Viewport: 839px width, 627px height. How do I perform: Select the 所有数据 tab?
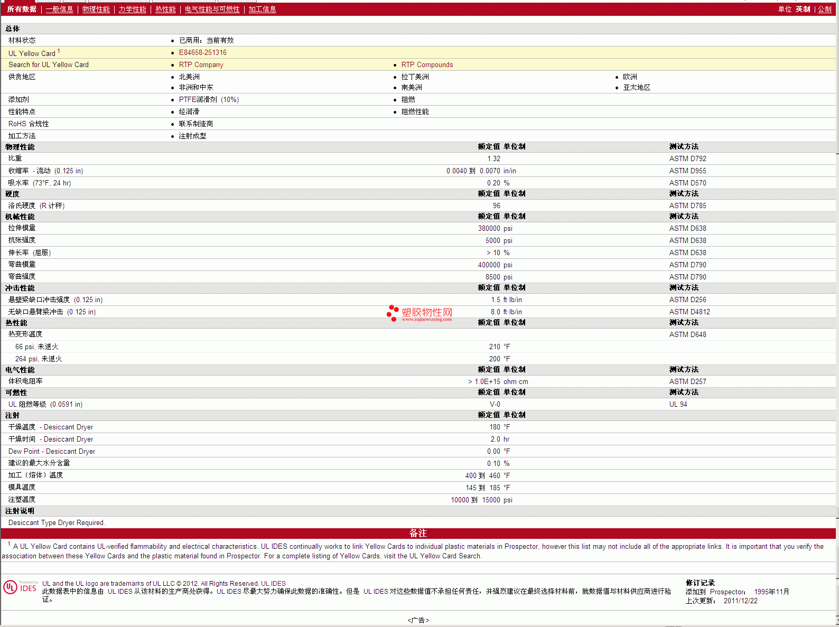pos(22,10)
